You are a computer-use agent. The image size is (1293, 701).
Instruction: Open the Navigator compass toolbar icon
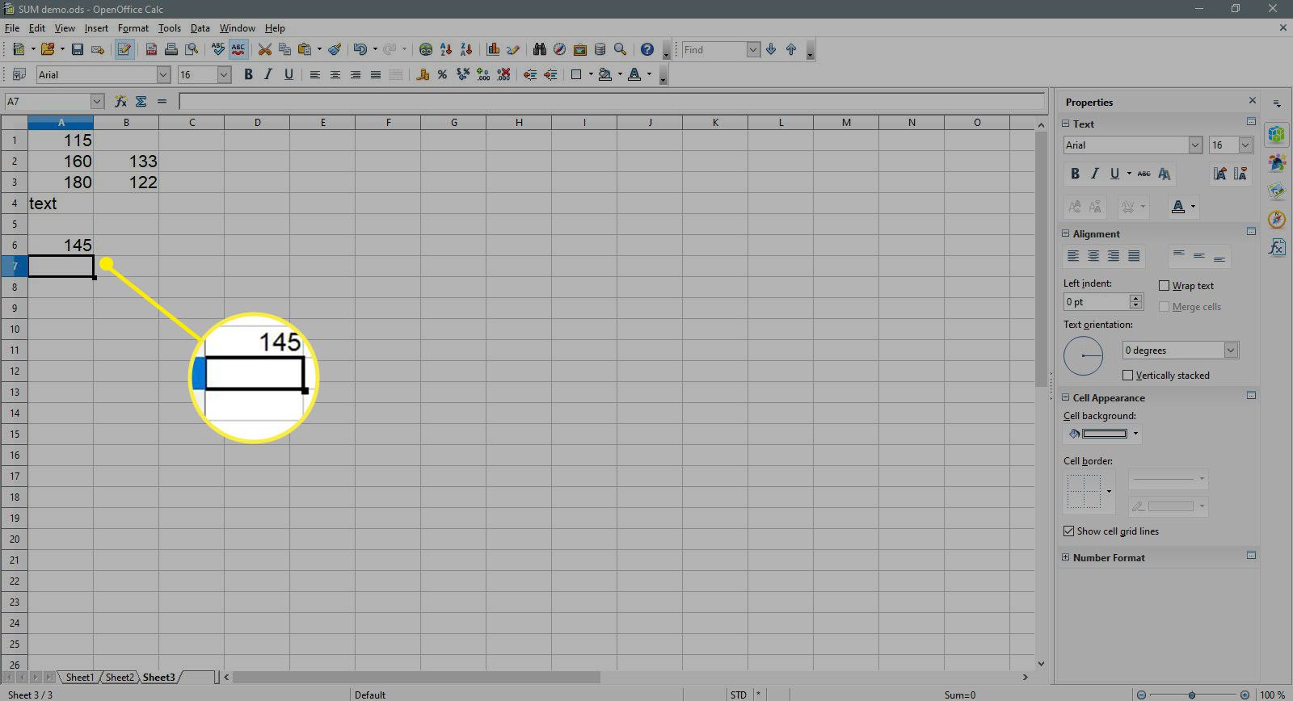[559, 50]
